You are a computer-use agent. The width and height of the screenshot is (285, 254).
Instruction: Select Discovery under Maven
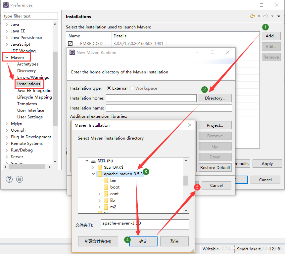point(26,71)
